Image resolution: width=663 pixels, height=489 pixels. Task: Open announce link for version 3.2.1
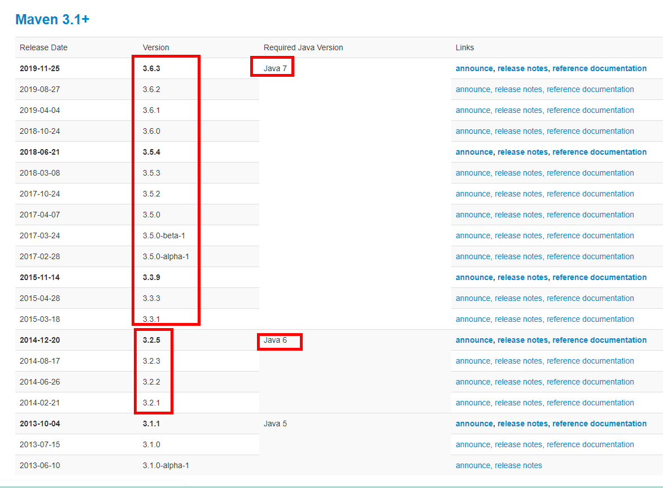tap(473, 403)
